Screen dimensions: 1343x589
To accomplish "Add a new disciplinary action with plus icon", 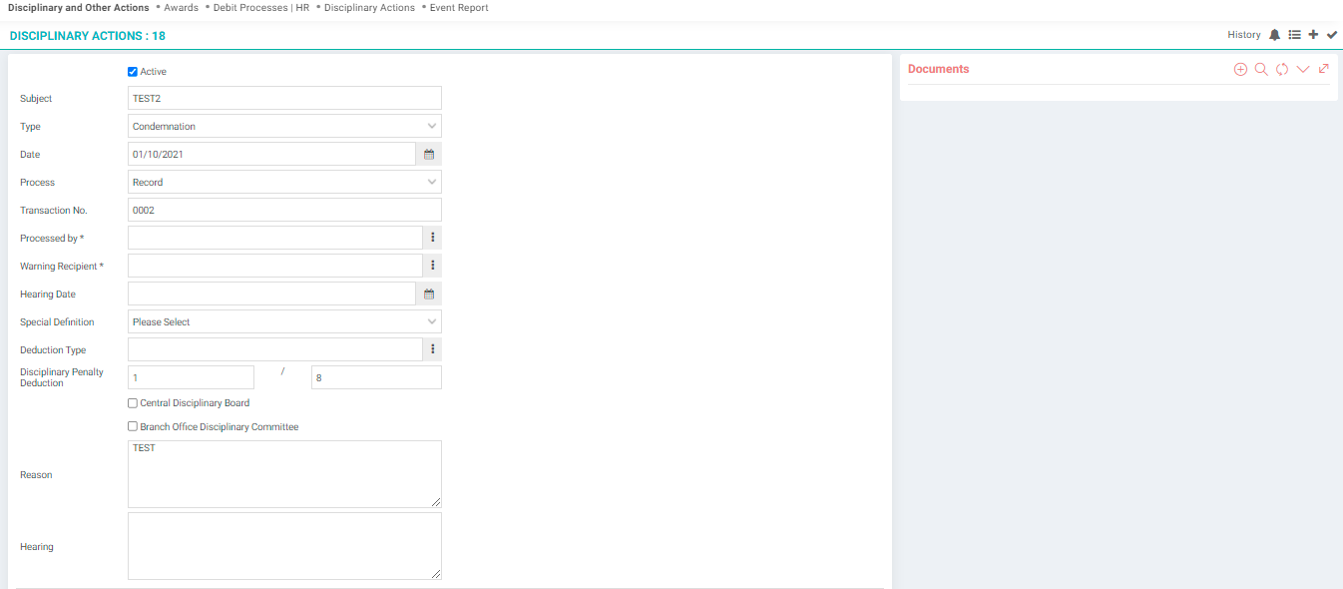I will click(x=1313, y=35).
